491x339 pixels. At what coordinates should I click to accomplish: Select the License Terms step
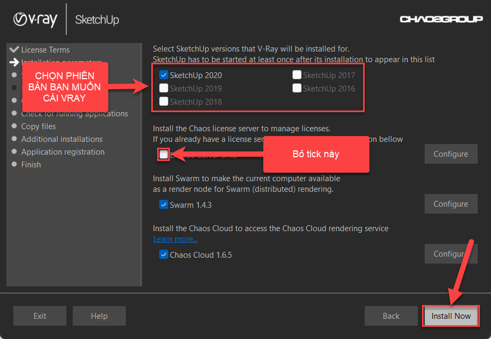[x=45, y=49]
